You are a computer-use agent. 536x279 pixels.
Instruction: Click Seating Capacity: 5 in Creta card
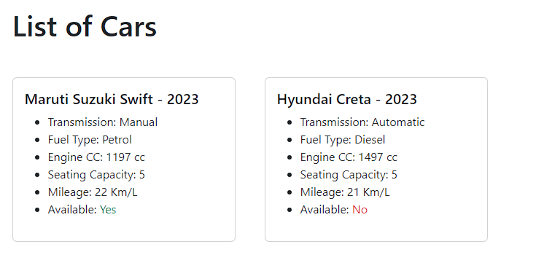click(349, 175)
